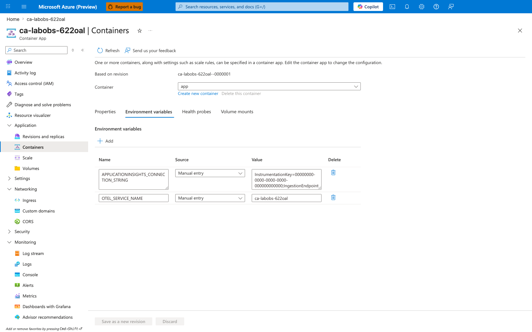This screenshot has height=332, width=532.
Task: Open Resource visualizer
Action: [33, 115]
